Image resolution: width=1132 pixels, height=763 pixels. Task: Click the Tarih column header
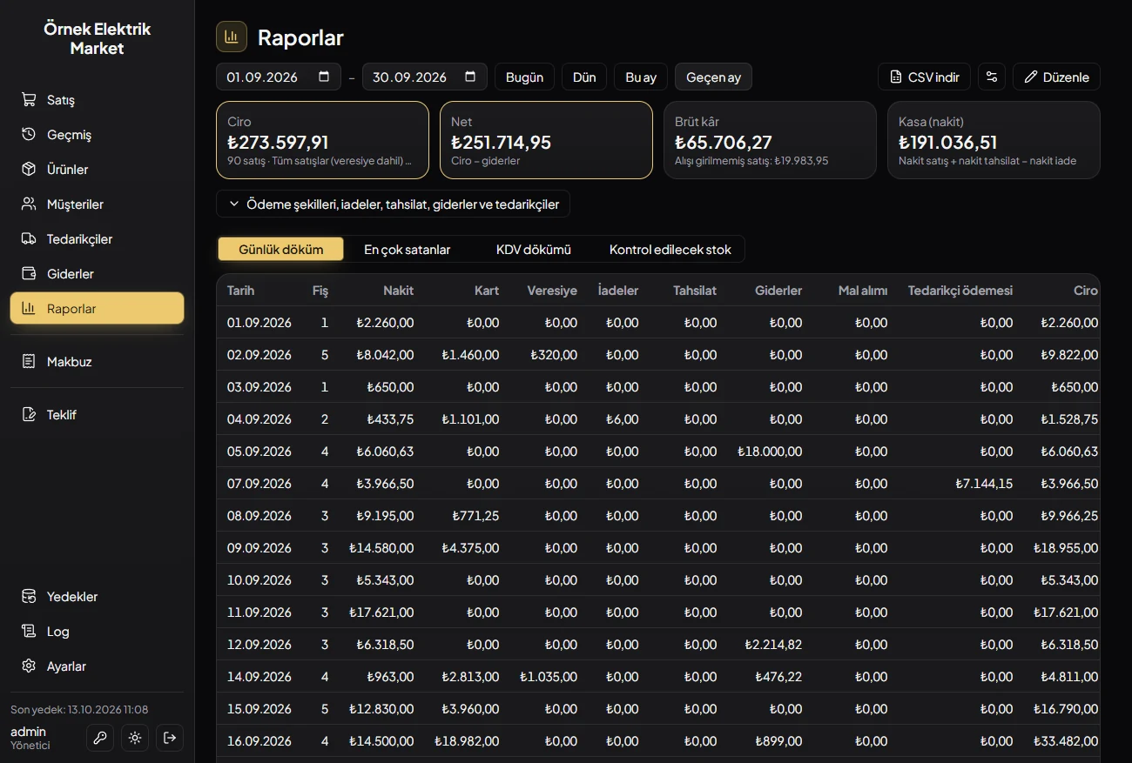(x=241, y=291)
